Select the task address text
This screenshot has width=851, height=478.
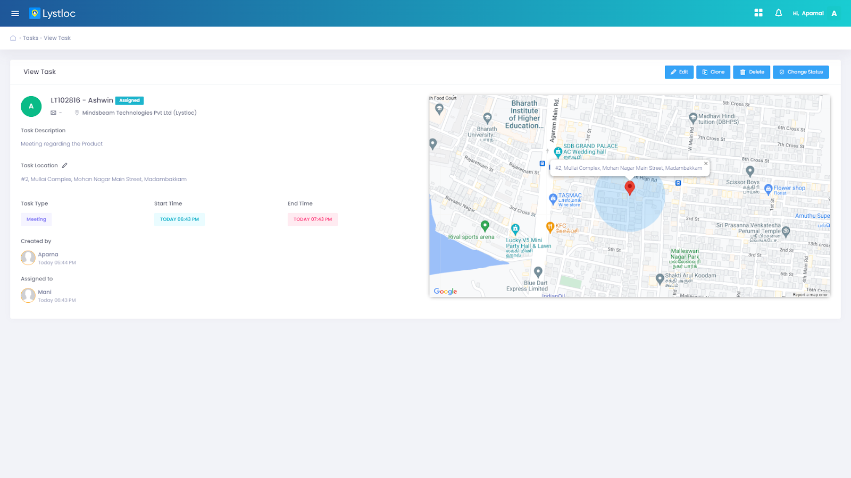coord(104,180)
